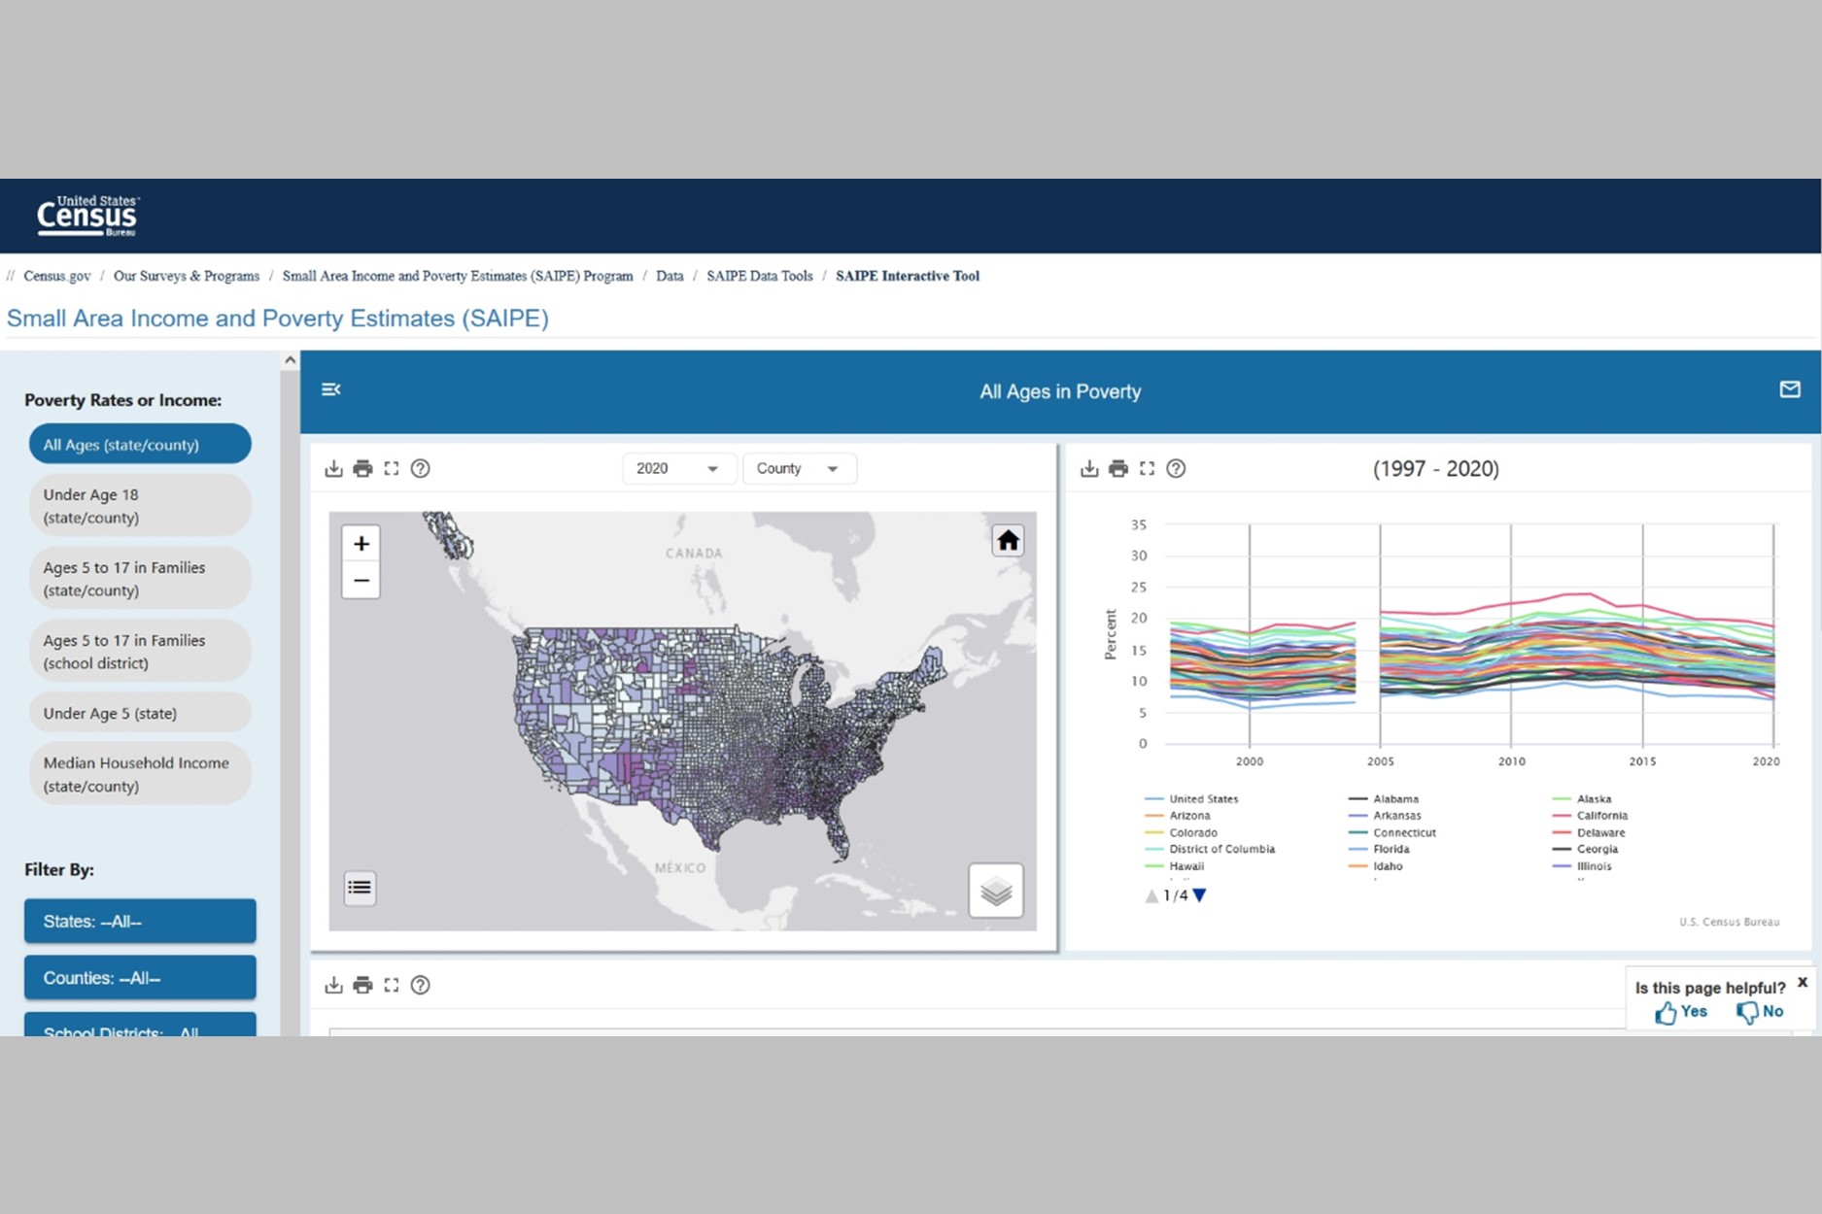Expand the 1997-2020 chart to fullscreen
Viewport: 1822px width, 1214px height.
[1148, 469]
